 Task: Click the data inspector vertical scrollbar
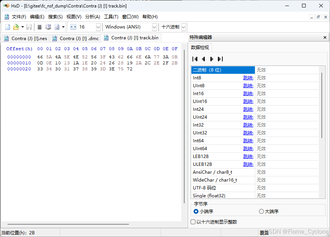coord(322,106)
